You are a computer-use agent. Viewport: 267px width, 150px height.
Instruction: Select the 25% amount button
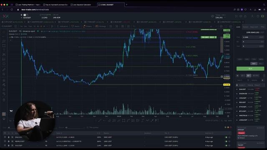[240, 59]
